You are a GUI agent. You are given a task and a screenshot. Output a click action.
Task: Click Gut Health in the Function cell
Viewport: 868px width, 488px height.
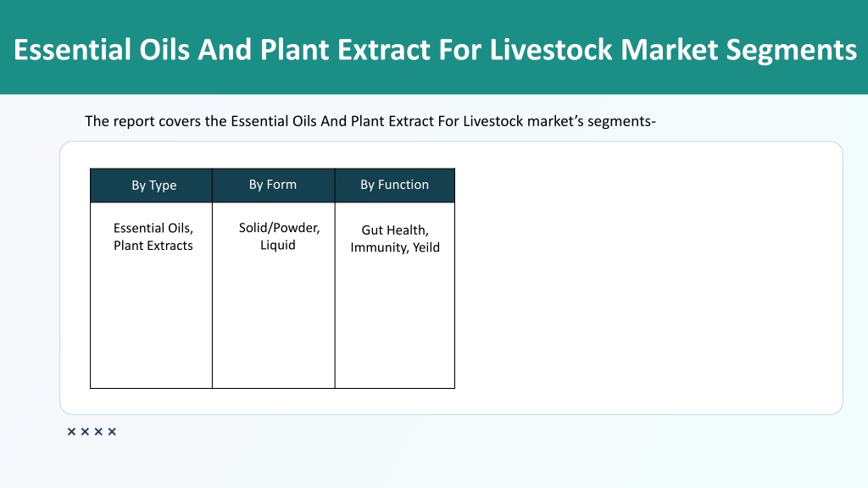[395, 230]
